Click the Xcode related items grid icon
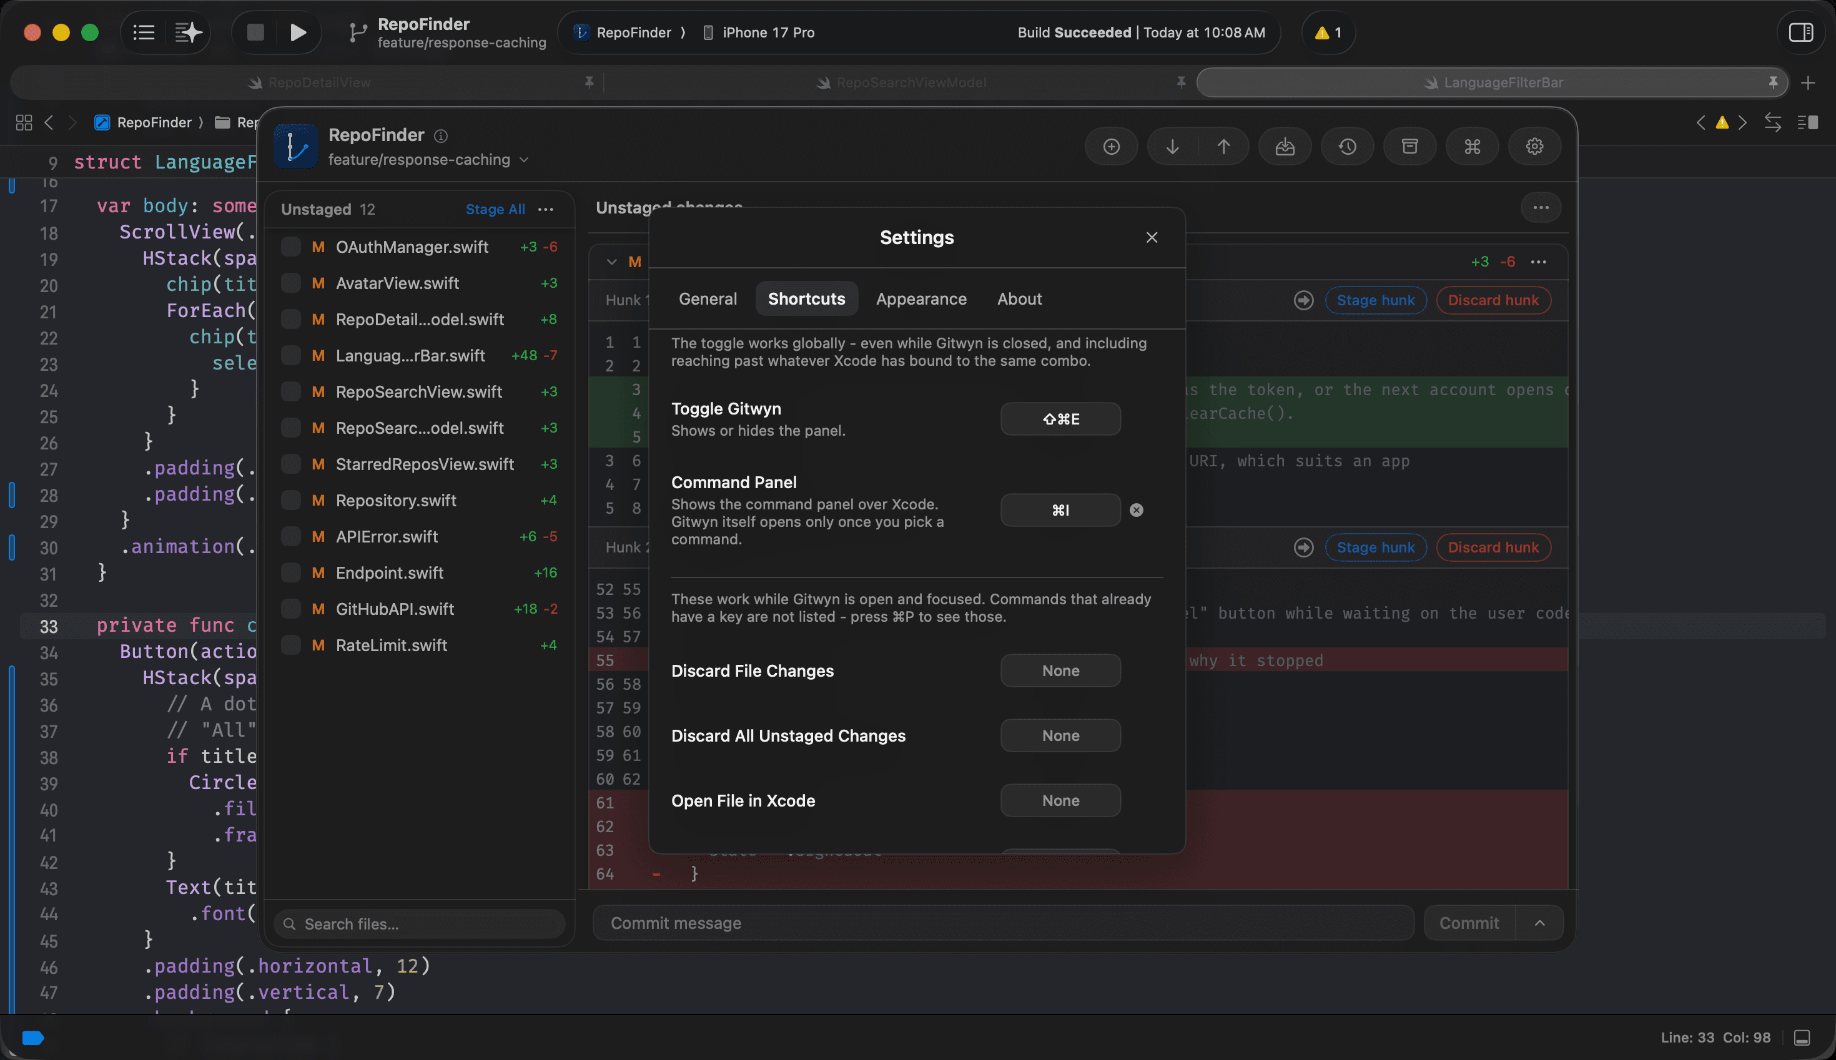This screenshot has height=1060, width=1836. (23, 122)
